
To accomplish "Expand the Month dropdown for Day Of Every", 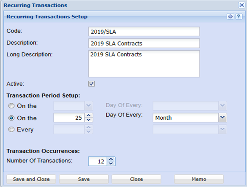I will pyautogui.click(x=222, y=117).
